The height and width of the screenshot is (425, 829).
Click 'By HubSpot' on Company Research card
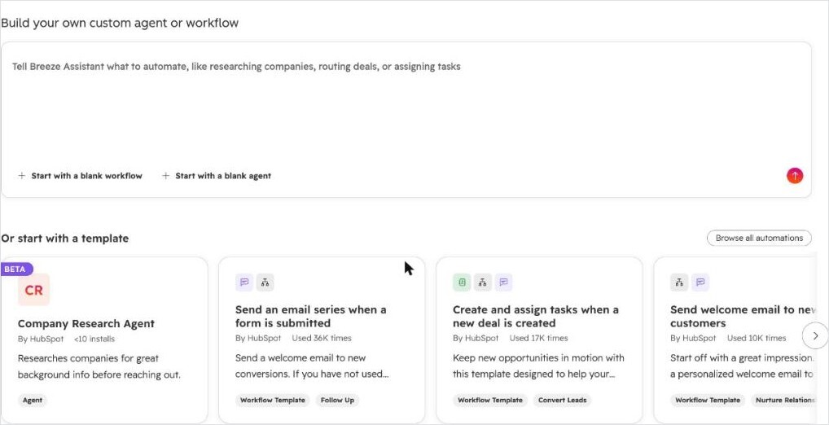tap(41, 339)
